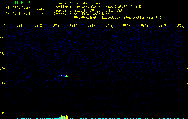The height and width of the screenshot is (119, 188).
Task: Click the 0.8 kHz axis label
Action: [3, 83]
